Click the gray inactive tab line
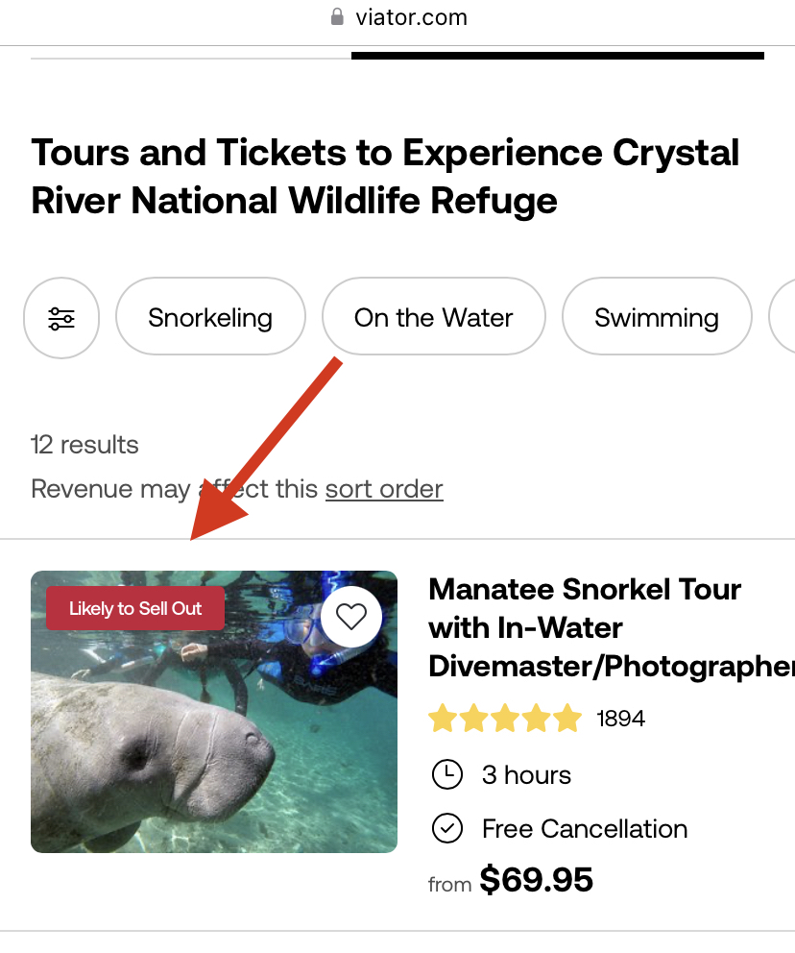Image resolution: width=795 pixels, height=953 pixels. pos(191,59)
